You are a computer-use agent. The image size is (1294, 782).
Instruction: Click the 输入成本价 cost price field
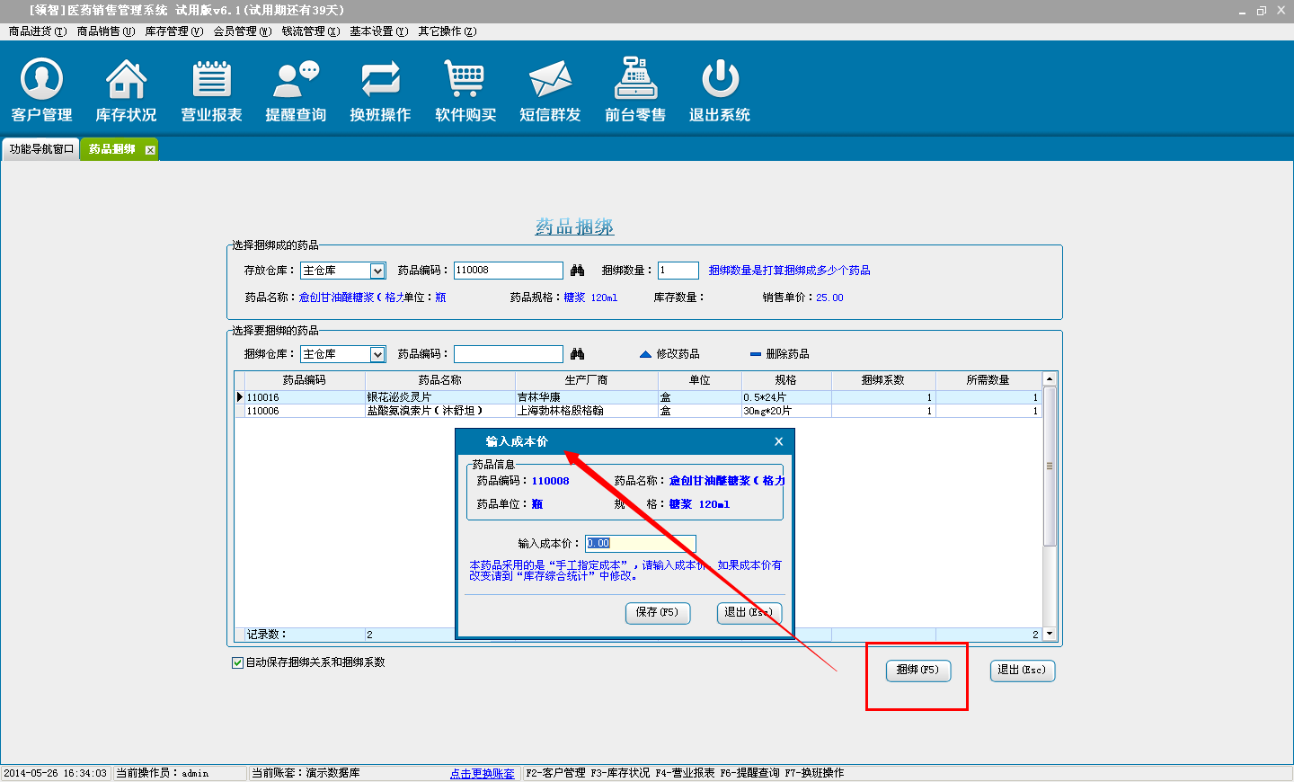point(640,543)
